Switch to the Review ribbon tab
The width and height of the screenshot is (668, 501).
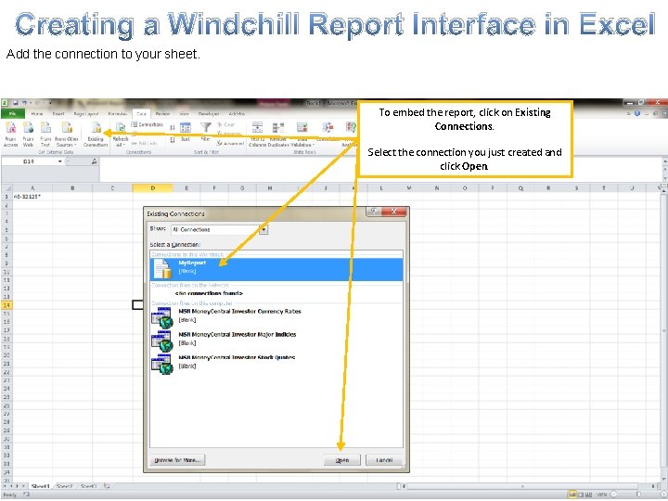tap(162, 114)
